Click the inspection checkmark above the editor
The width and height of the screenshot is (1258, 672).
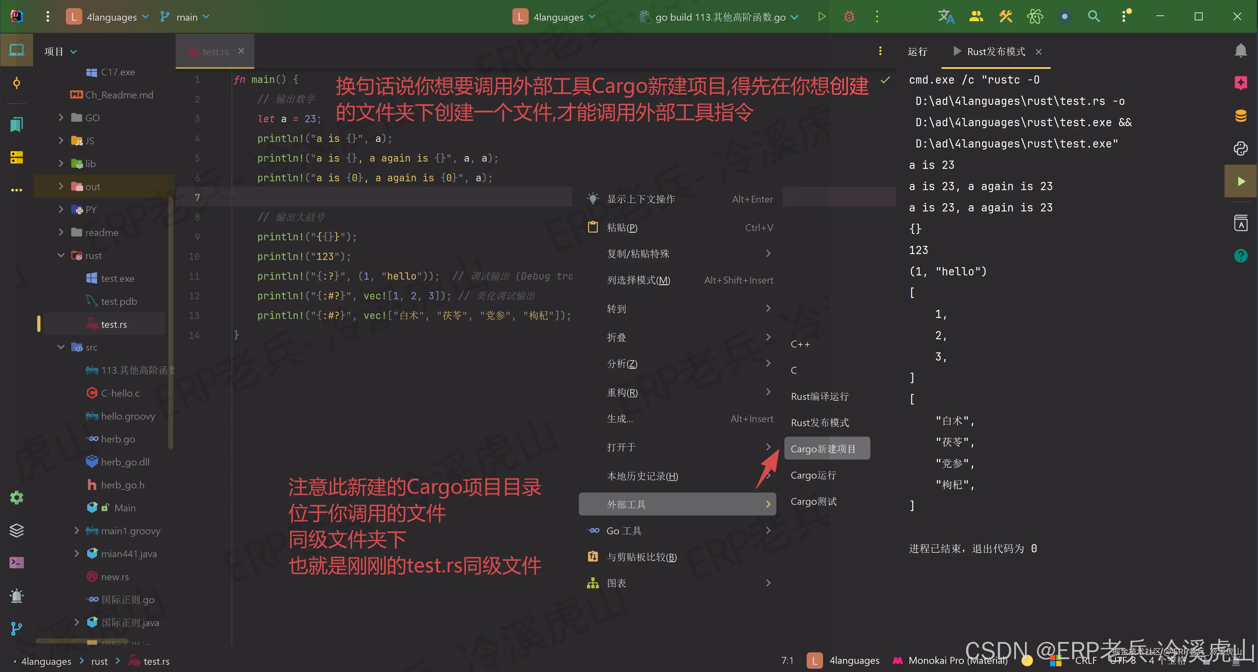coord(886,80)
